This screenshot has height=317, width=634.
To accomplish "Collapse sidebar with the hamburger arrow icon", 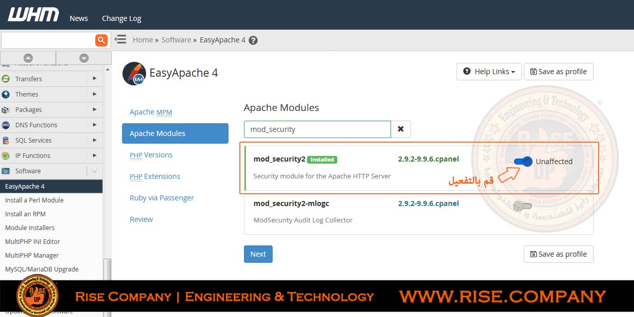I will click(x=120, y=39).
